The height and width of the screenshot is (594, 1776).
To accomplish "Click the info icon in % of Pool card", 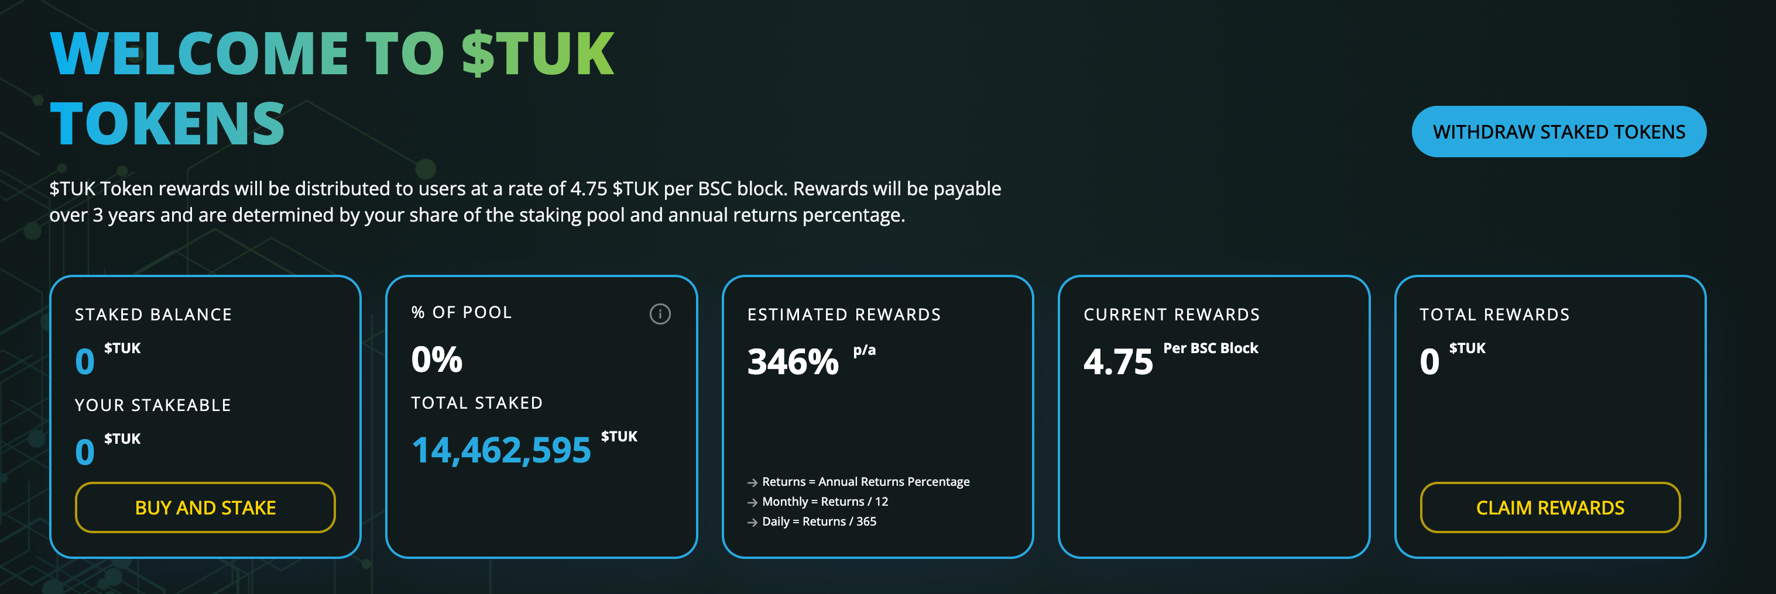I will point(660,314).
